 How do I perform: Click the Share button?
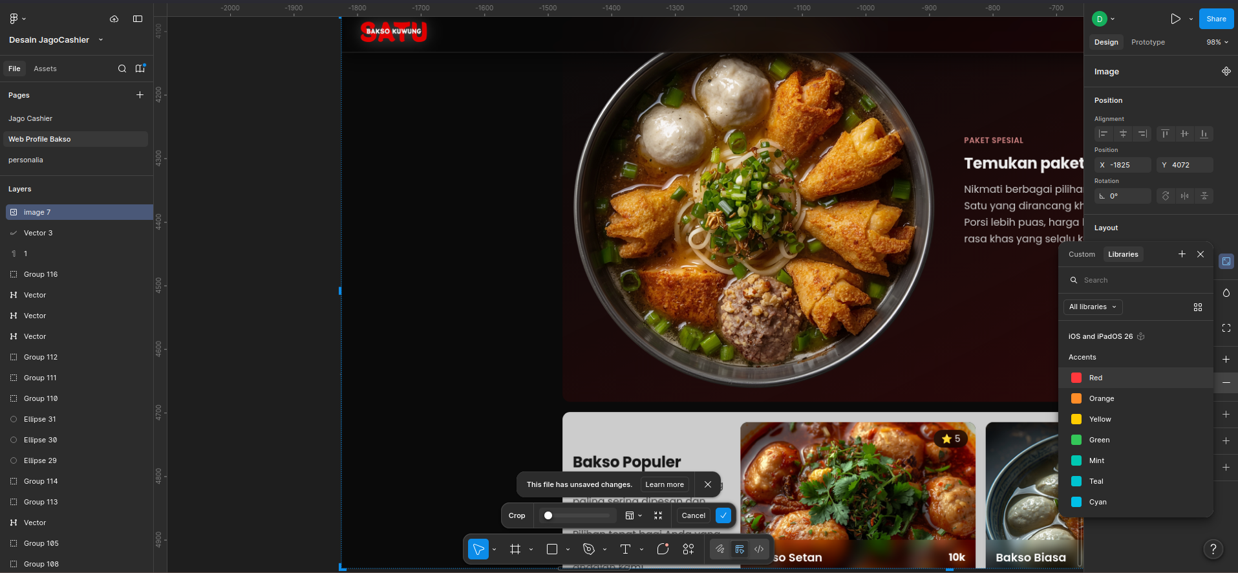click(1216, 19)
